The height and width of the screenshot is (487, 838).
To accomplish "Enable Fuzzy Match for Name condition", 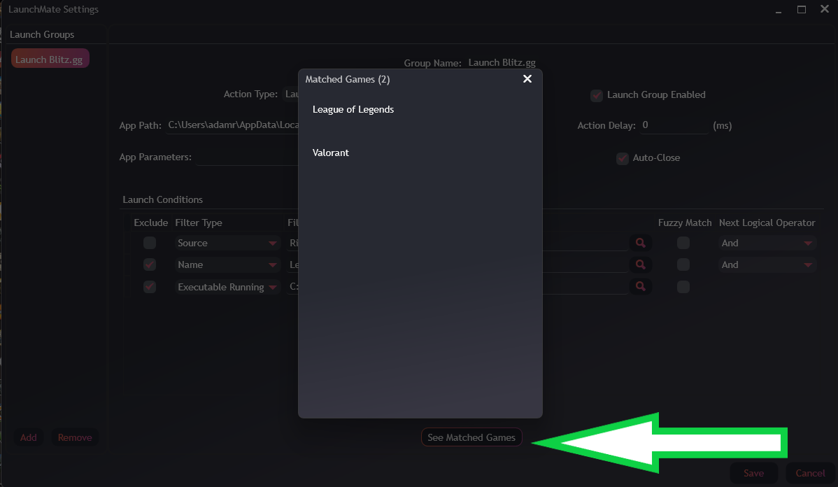I will [683, 264].
